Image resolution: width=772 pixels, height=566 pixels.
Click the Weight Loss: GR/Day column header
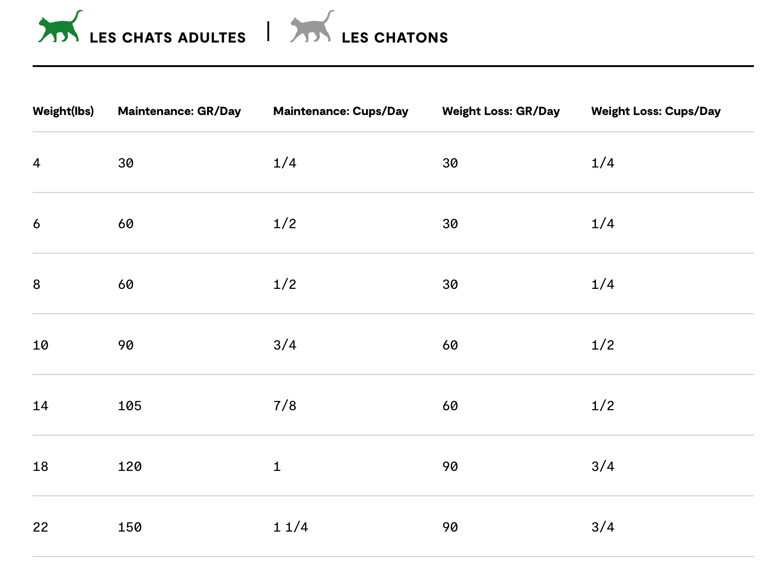(x=501, y=111)
